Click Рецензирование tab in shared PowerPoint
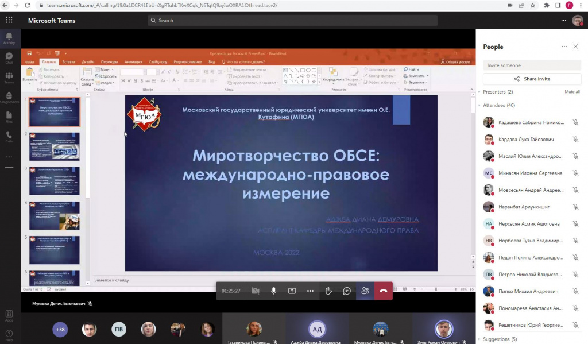 [188, 62]
